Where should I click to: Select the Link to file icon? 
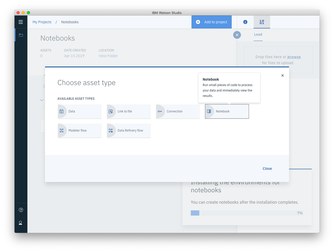tap(111, 111)
